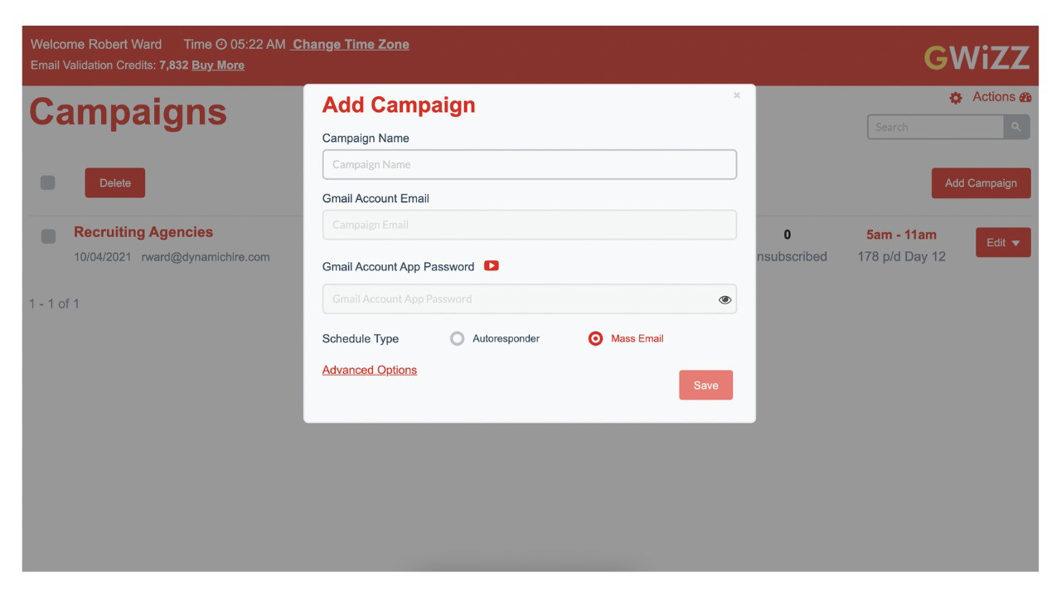Focus the Campaign Name input field
Screen dimensions: 1061x597
pyautogui.click(x=529, y=164)
